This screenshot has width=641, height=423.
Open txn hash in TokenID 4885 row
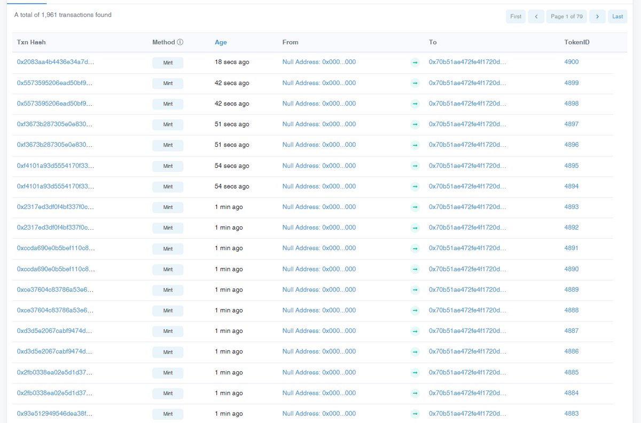click(56, 372)
